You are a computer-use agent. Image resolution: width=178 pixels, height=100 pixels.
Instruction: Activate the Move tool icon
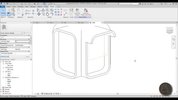[x=39, y=14]
